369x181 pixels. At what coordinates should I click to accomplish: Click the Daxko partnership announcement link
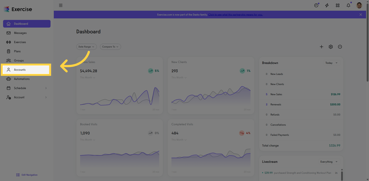point(235,15)
